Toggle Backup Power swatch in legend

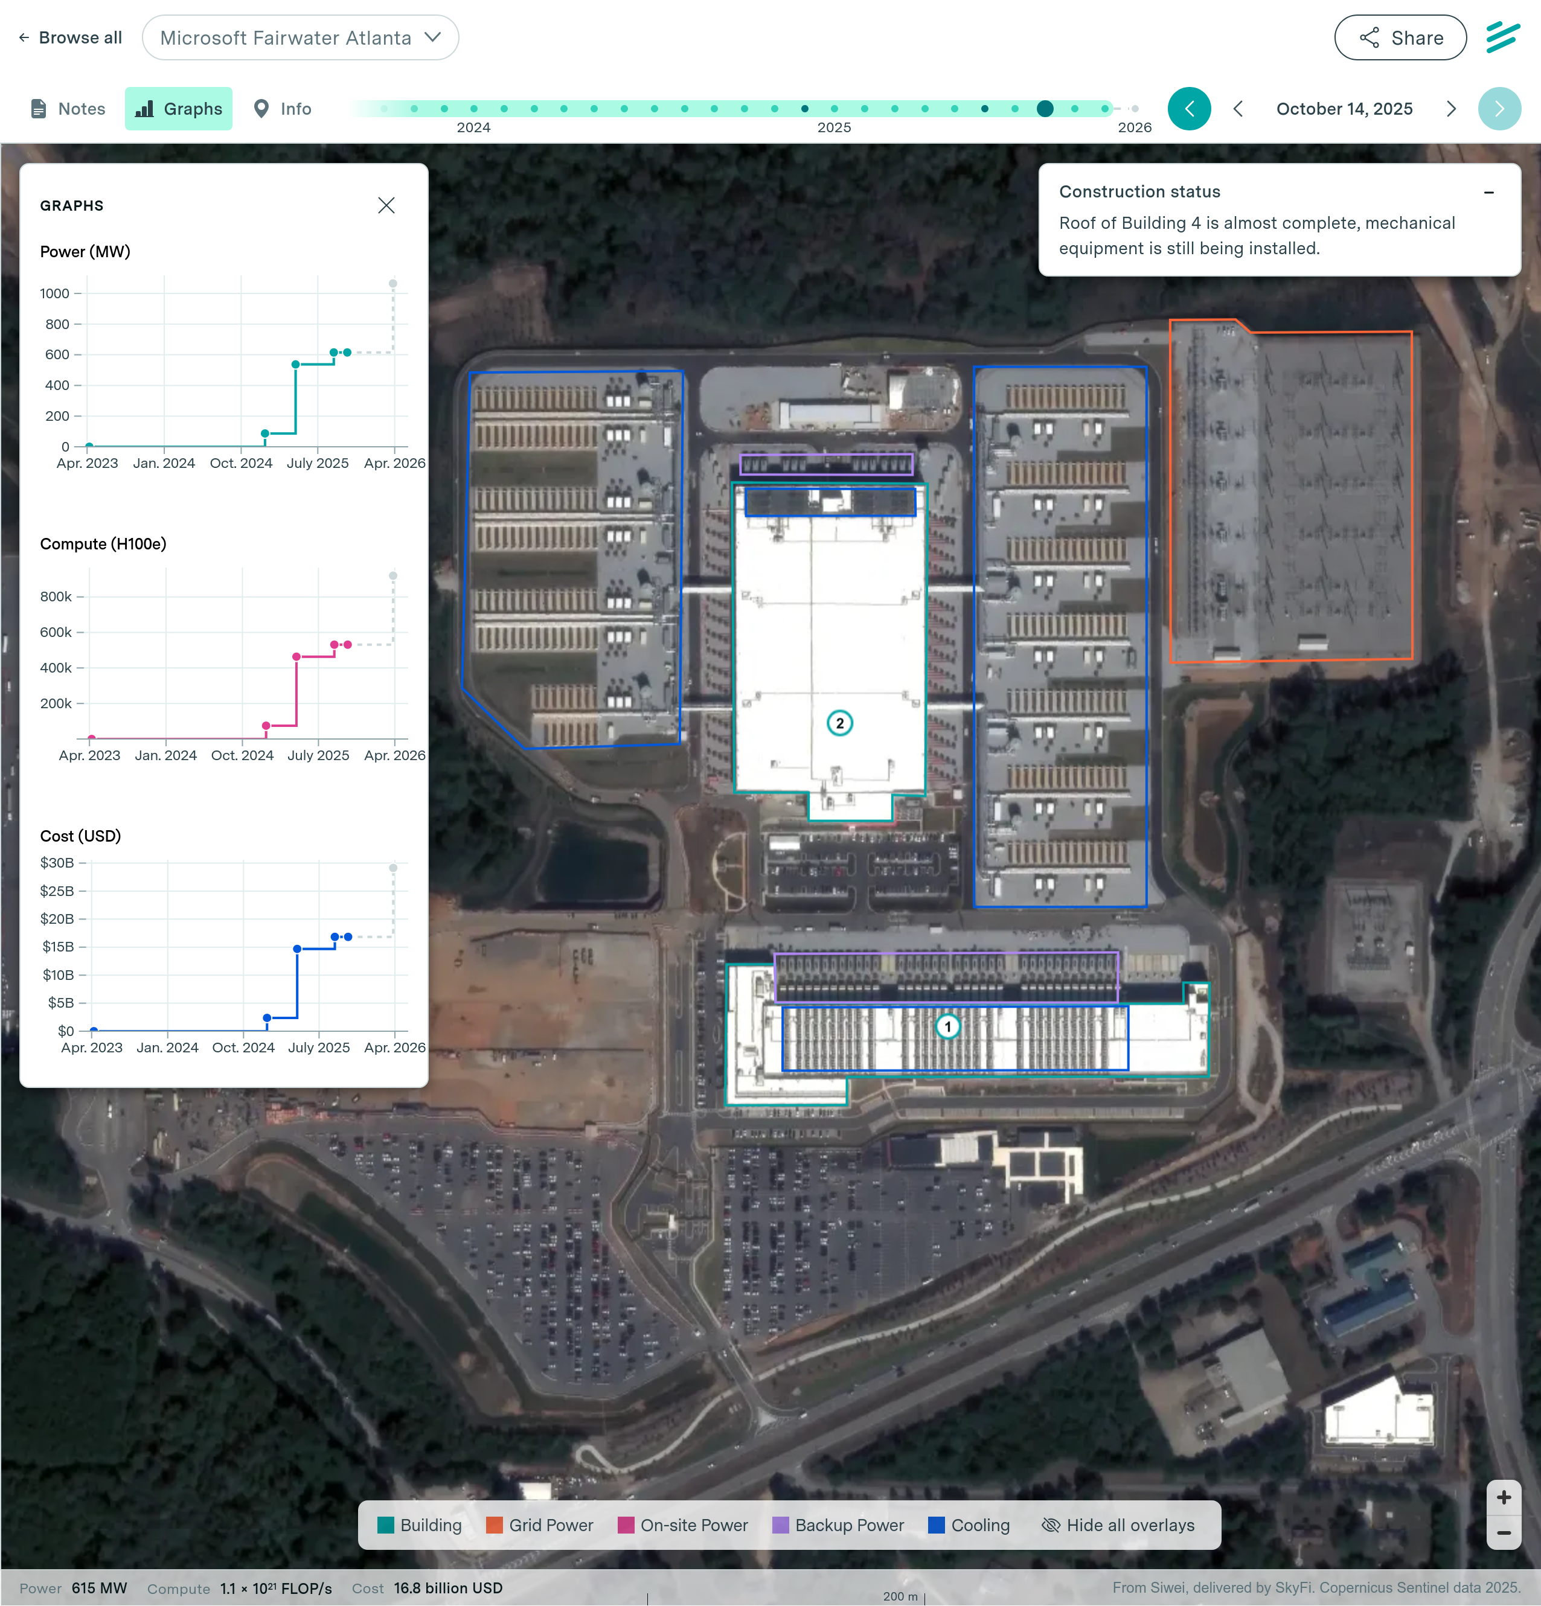click(x=780, y=1525)
